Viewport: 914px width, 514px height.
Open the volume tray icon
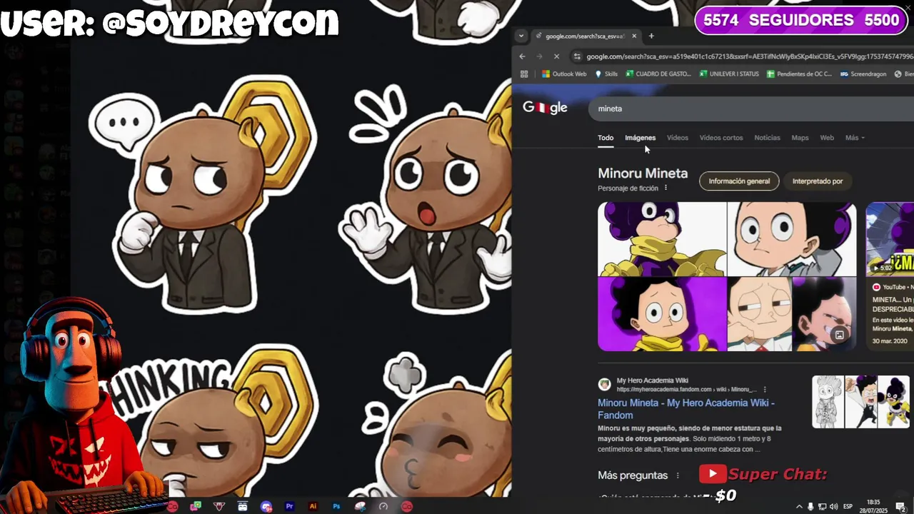(x=833, y=506)
